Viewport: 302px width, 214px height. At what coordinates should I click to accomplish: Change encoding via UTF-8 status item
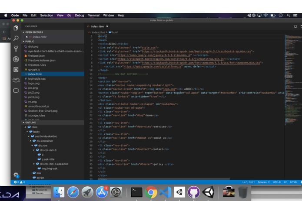pyautogui.click(x=277, y=182)
